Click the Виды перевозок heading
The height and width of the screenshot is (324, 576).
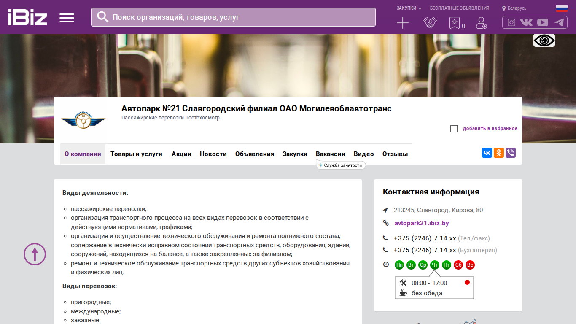pos(89,286)
